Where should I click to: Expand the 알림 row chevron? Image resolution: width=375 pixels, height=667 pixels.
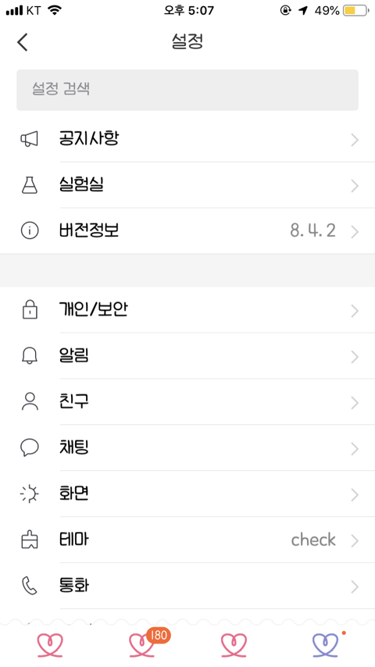coord(355,356)
